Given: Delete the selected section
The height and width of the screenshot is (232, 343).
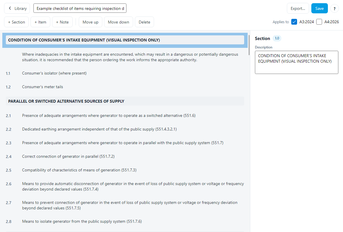Looking at the screenshot, I should point(144,22).
